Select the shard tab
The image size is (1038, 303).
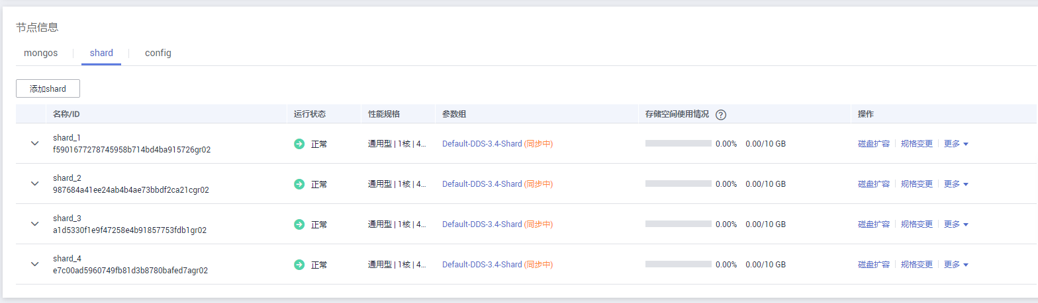pos(101,53)
